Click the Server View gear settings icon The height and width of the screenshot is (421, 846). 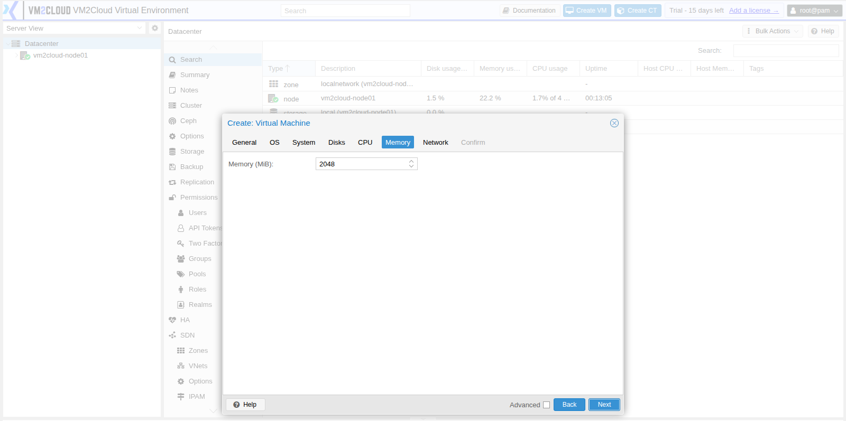pyautogui.click(x=155, y=28)
